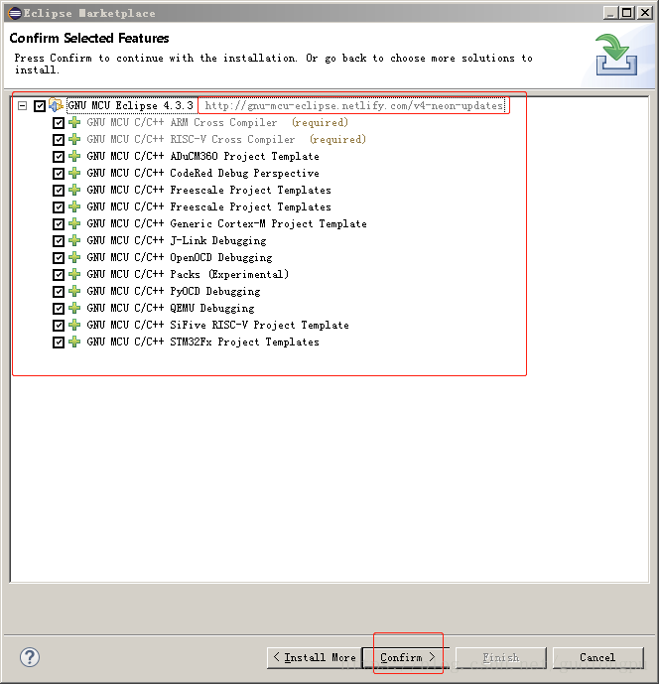Click the plus icon beside CodeRed Debug Perspective
The image size is (659, 684).
(74, 173)
